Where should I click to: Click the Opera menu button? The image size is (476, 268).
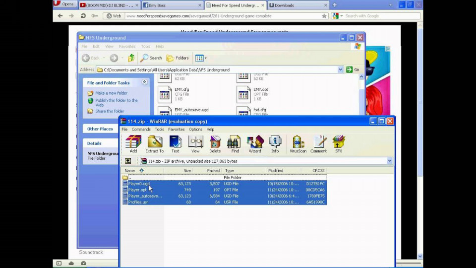pyautogui.click(x=64, y=4)
